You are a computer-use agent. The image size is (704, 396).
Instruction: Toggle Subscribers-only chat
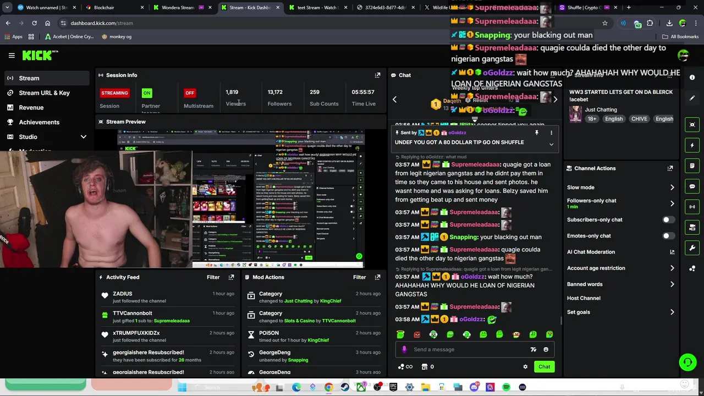(x=668, y=219)
